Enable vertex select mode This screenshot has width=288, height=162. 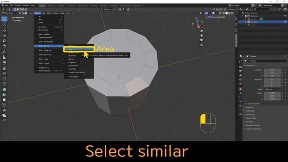[x=20, y=13]
